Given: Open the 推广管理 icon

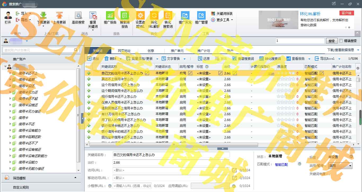Looking at the screenshot, I should click(x=201, y=16).
